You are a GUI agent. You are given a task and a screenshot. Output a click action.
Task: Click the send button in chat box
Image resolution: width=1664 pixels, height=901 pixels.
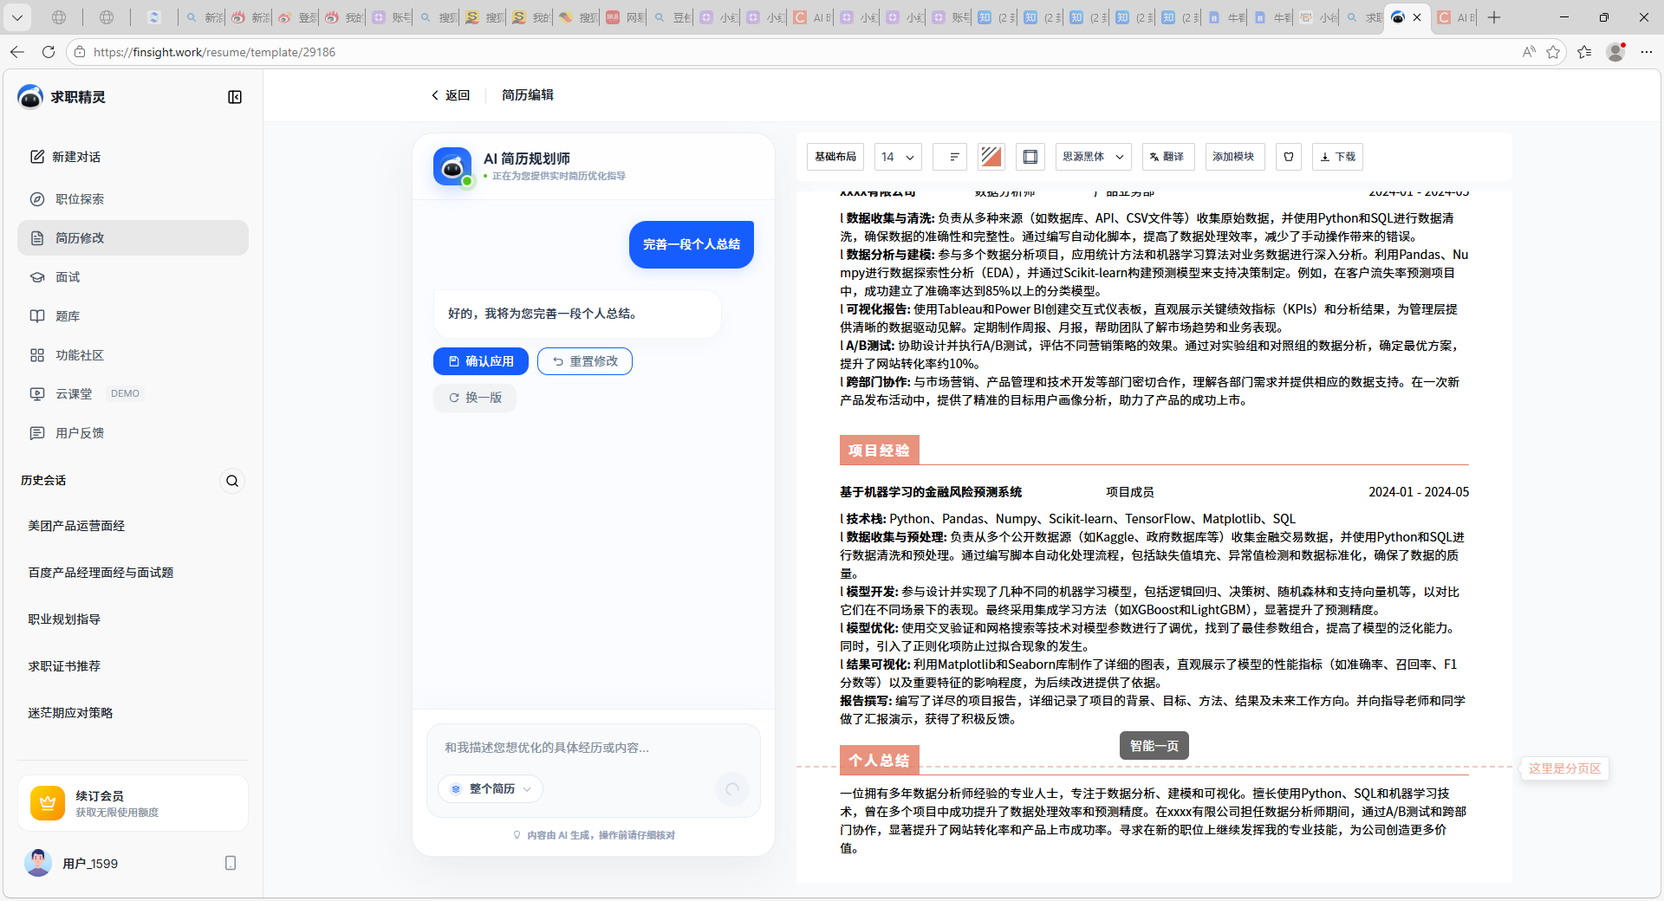pos(732,789)
